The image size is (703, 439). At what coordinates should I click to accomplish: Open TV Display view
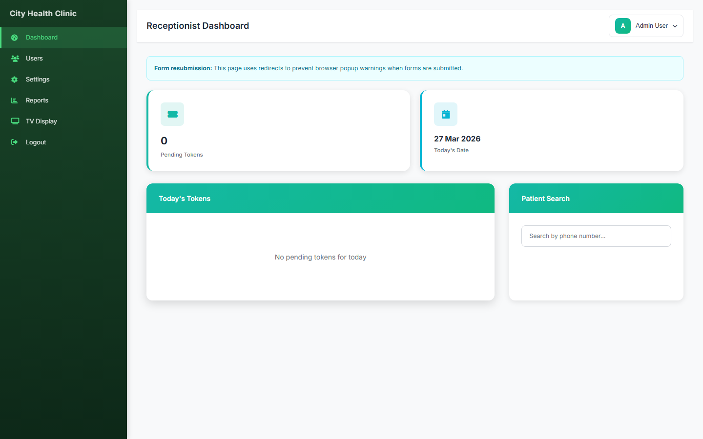coord(63,121)
